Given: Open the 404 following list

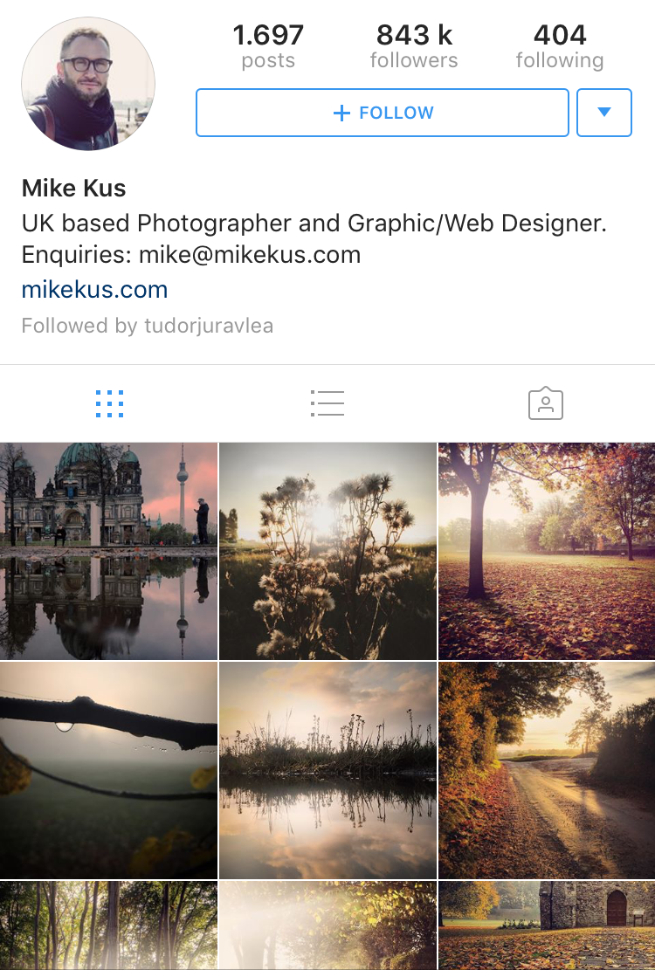Looking at the screenshot, I should [x=560, y=45].
